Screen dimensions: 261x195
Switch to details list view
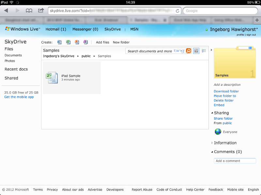coord(204,51)
